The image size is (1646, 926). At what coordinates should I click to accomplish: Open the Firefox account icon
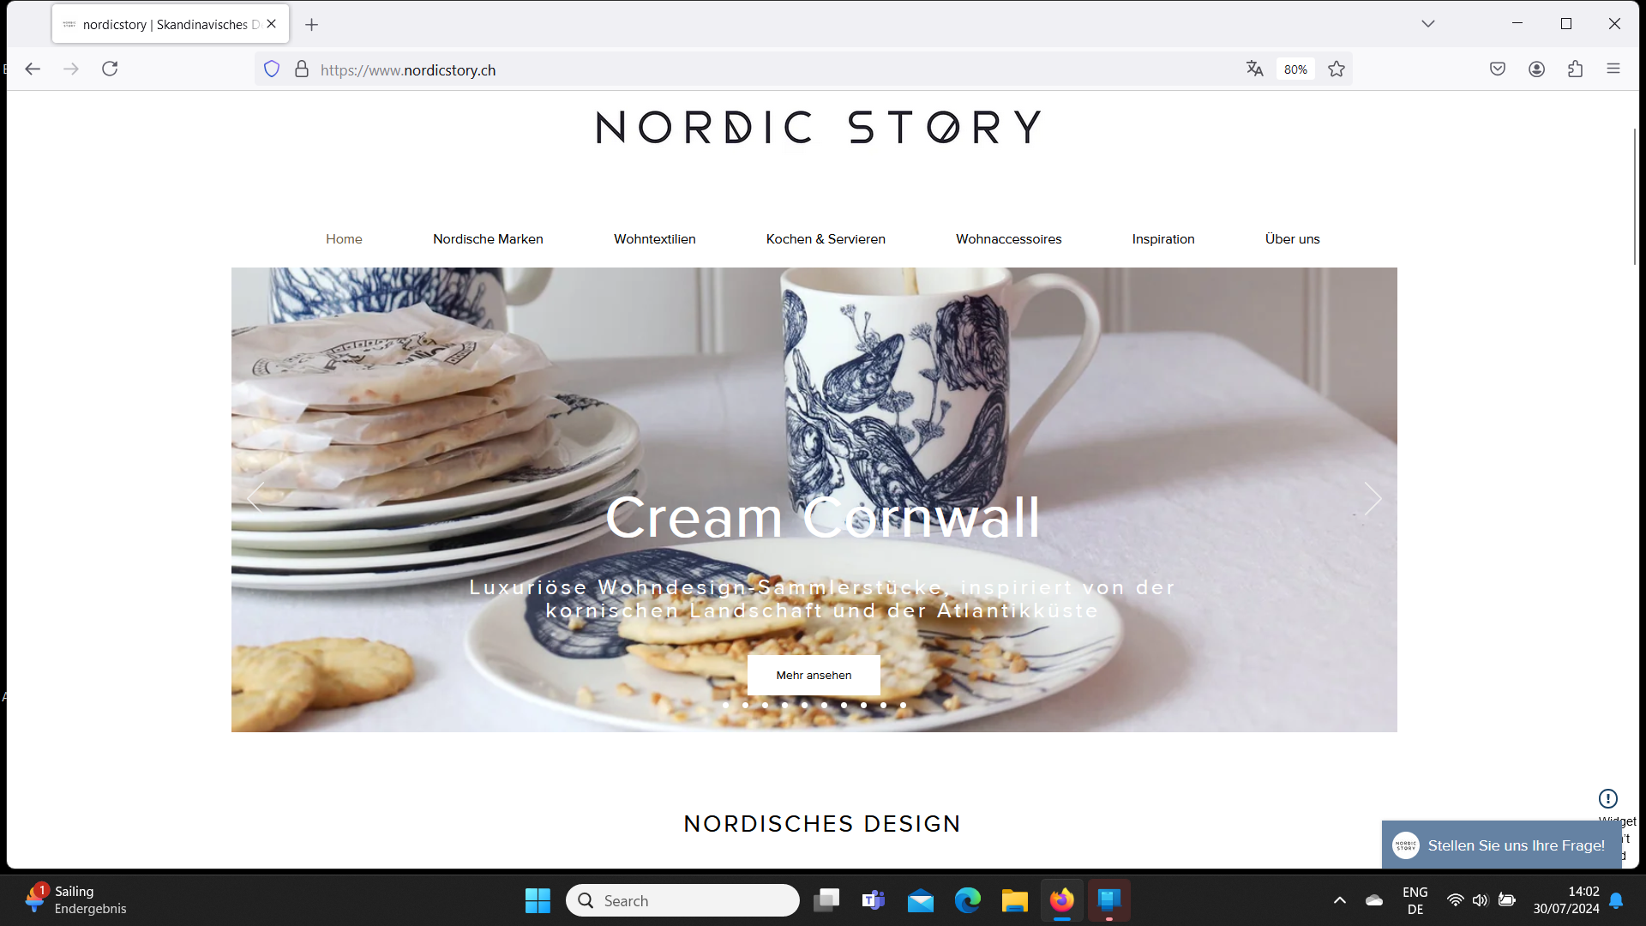coord(1536,69)
